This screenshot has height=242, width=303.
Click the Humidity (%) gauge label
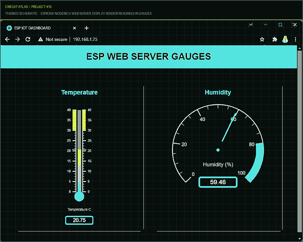[x=218, y=164]
